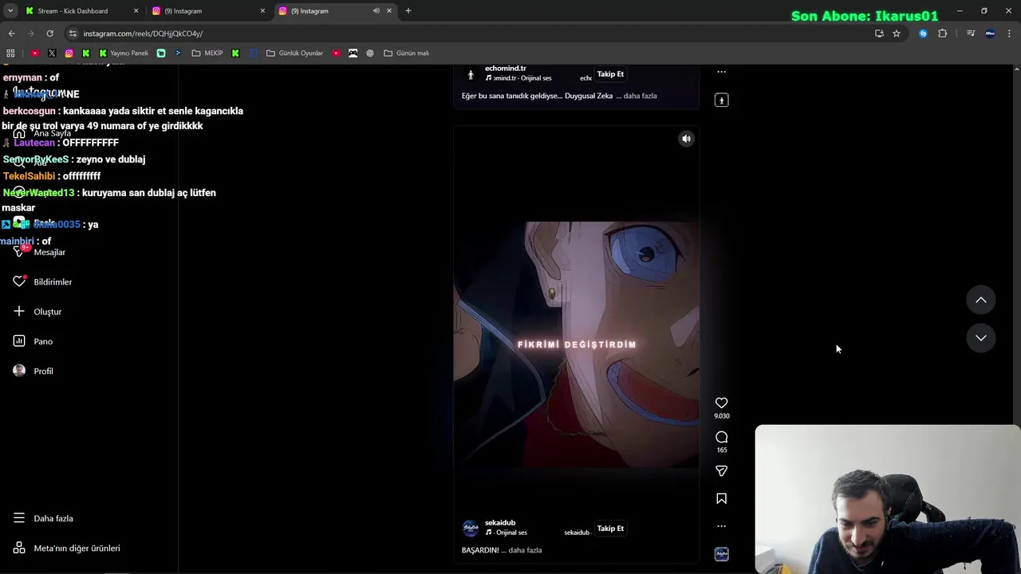Open Bildirimler notifications in the sidebar

point(43,281)
